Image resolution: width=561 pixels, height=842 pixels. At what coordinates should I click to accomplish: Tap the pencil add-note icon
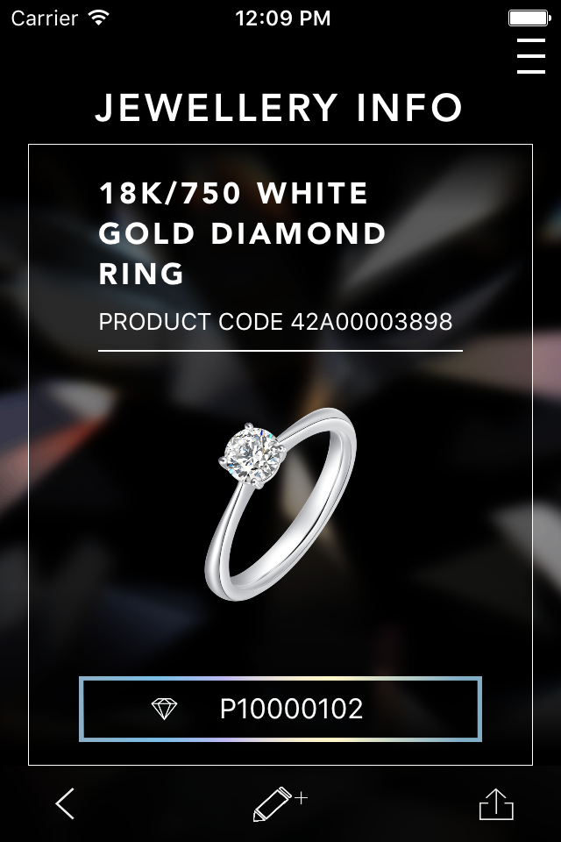pyautogui.click(x=273, y=804)
